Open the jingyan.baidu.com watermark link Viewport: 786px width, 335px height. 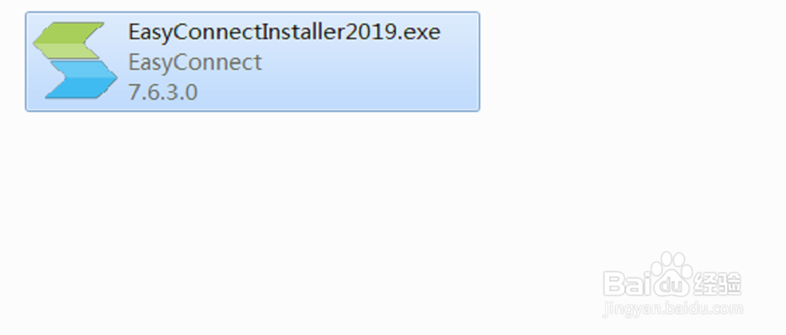coord(674,309)
